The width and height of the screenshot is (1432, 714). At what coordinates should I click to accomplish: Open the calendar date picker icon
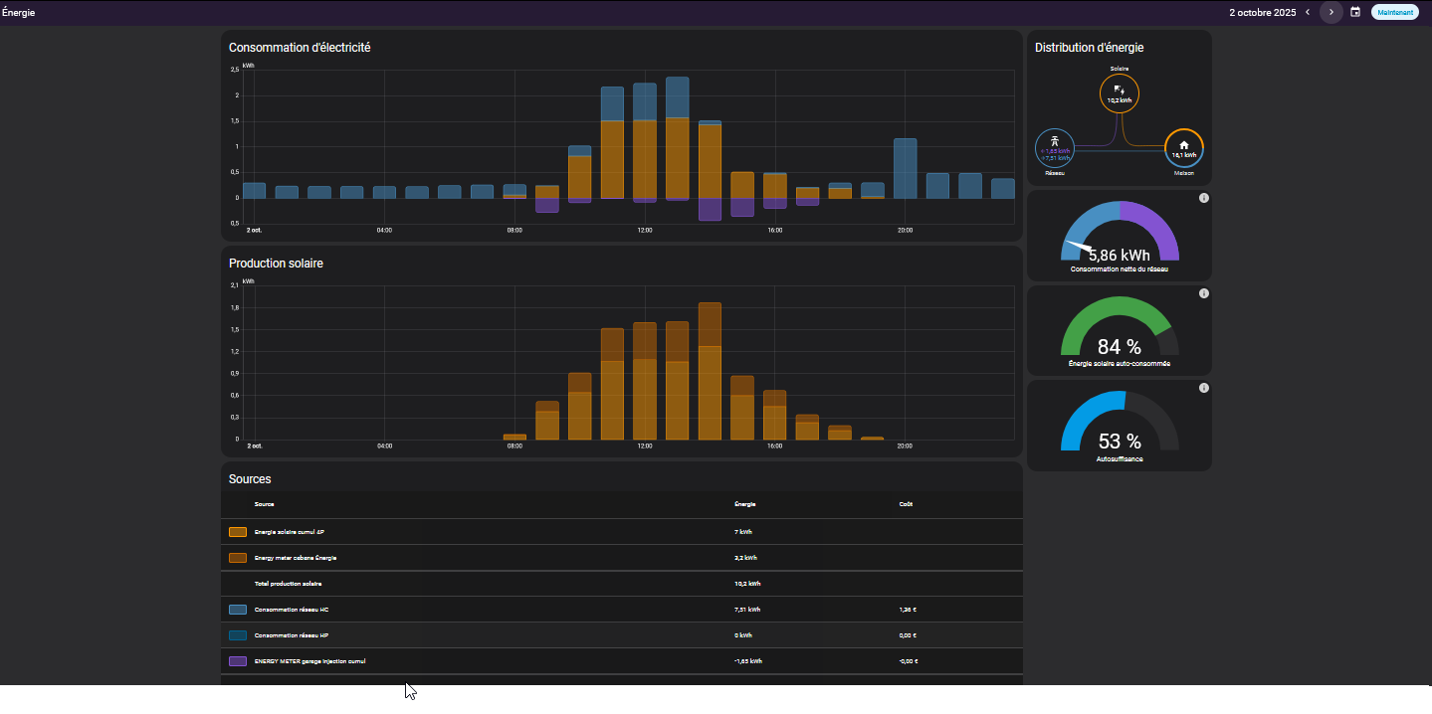click(1355, 12)
